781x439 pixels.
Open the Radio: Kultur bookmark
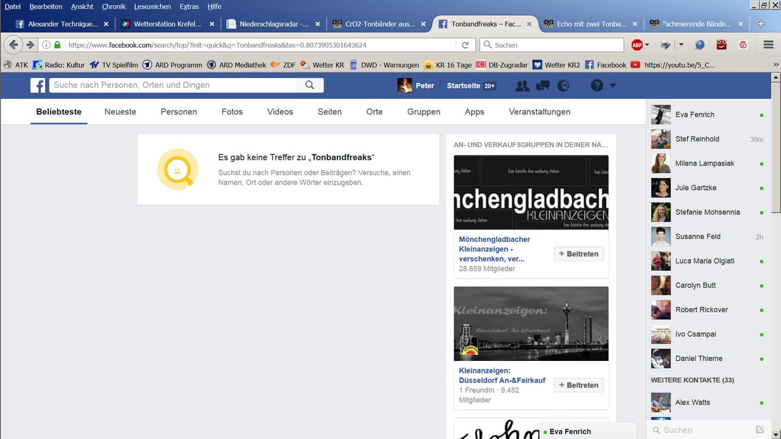[59, 65]
